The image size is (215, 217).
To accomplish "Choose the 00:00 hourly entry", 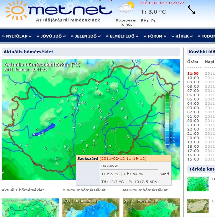I will [x=193, y=120].
